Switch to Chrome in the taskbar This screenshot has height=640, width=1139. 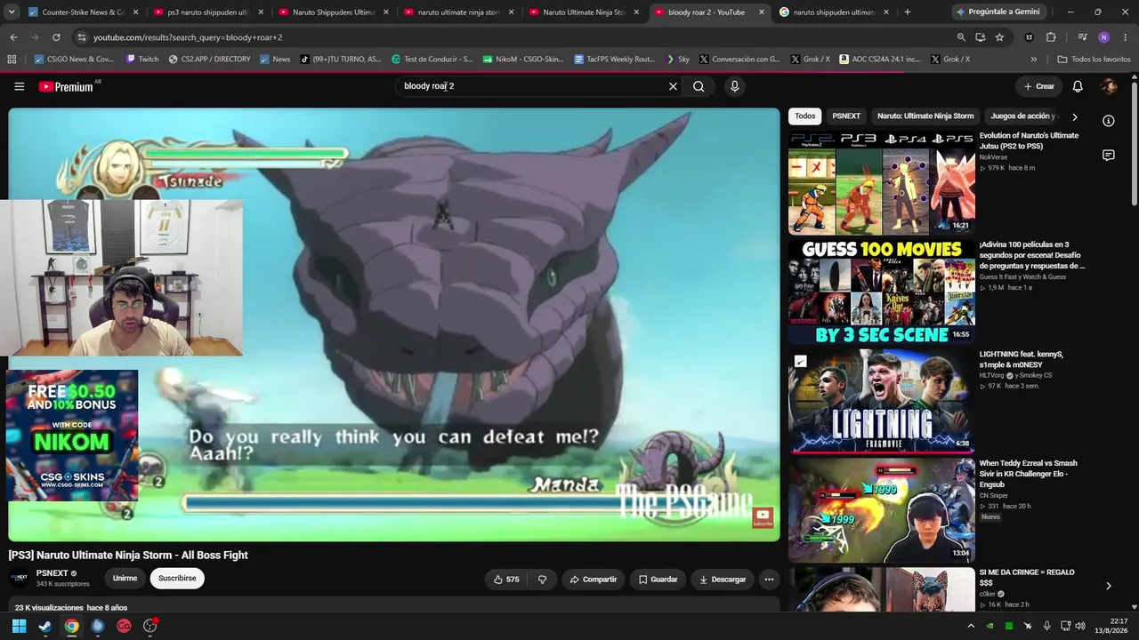pyautogui.click(x=71, y=626)
